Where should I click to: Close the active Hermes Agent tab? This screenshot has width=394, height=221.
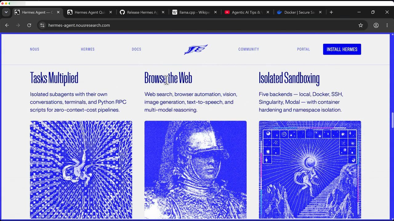coord(58,12)
